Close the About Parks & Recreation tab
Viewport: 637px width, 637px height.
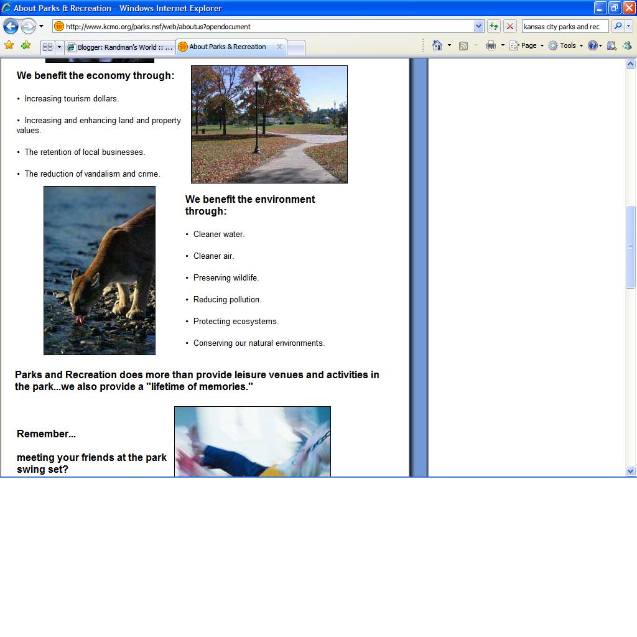[x=279, y=47]
